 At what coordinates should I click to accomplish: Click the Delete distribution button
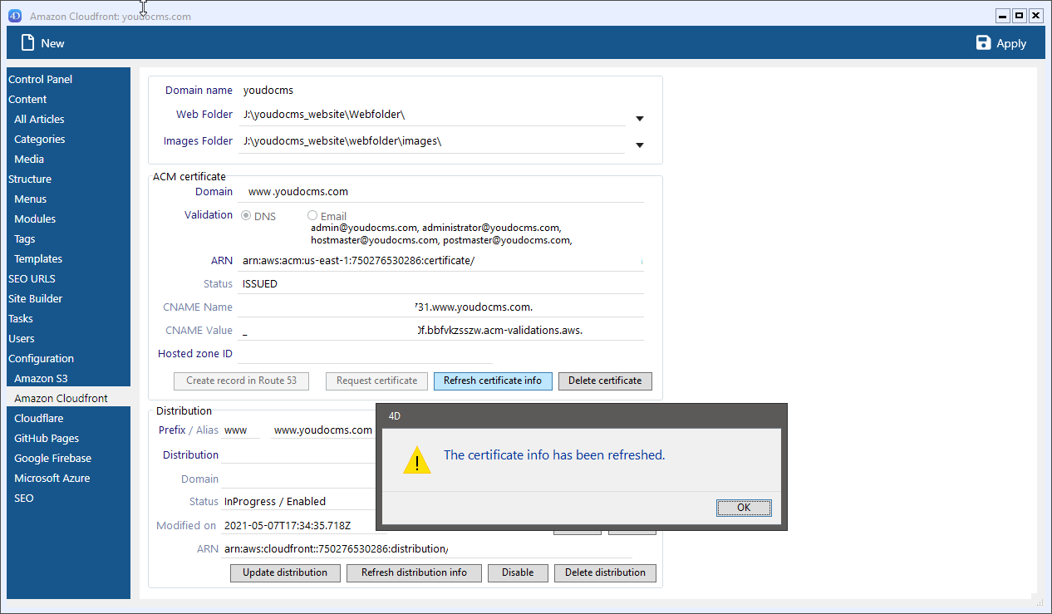[605, 572]
